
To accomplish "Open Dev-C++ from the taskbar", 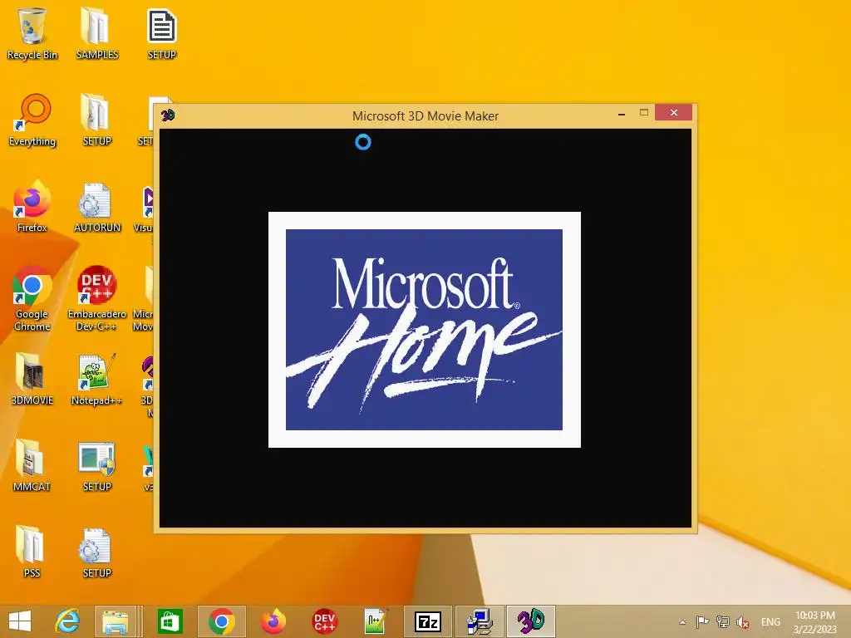I will [x=325, y=621].
